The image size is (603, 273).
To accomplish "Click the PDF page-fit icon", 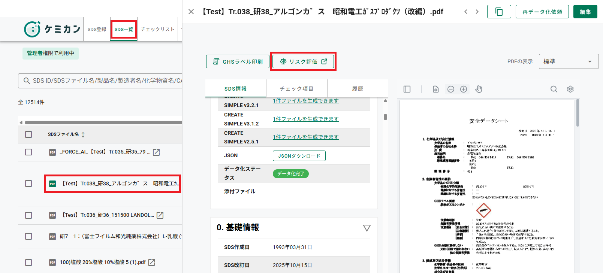I will 435,89.
